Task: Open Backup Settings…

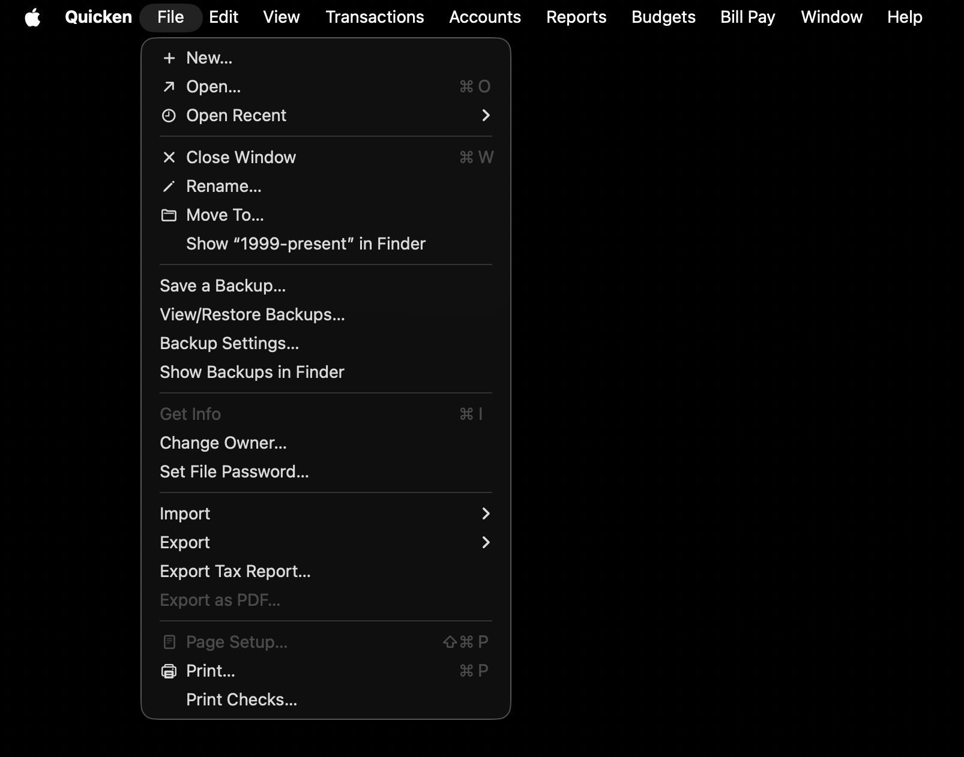Action: (x=326, y=344)
